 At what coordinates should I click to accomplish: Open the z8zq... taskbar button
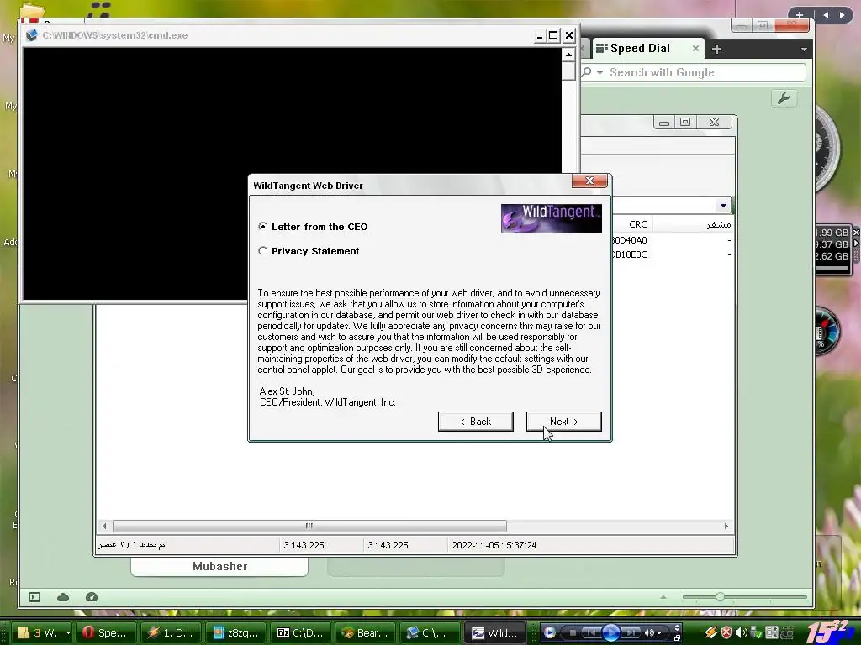[235, 632]
